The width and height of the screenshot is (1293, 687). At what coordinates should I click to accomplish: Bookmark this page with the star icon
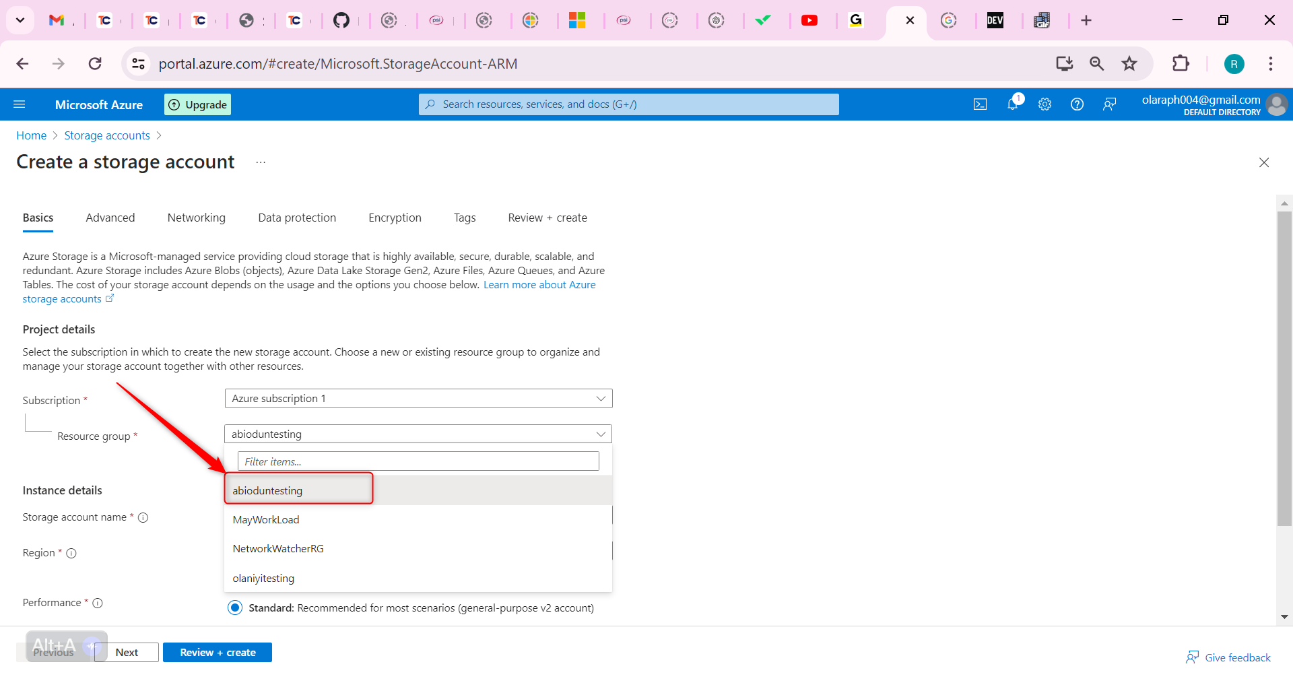[1129, 63]
